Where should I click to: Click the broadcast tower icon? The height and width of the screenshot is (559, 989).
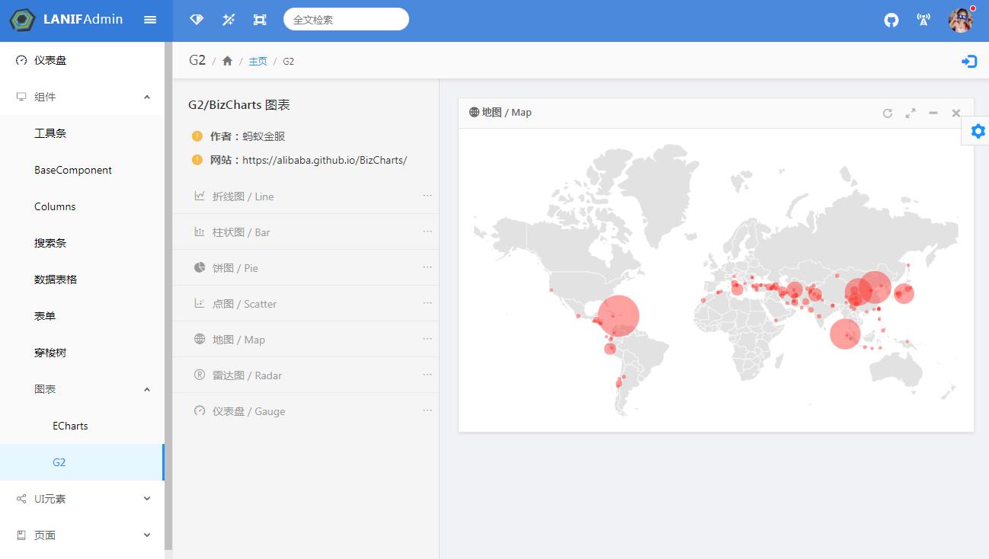923,21
